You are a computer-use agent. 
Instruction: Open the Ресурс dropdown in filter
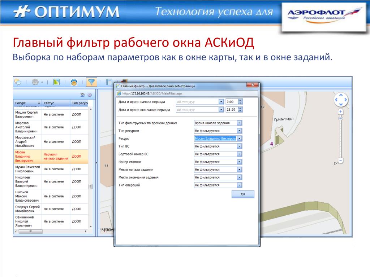239,138
